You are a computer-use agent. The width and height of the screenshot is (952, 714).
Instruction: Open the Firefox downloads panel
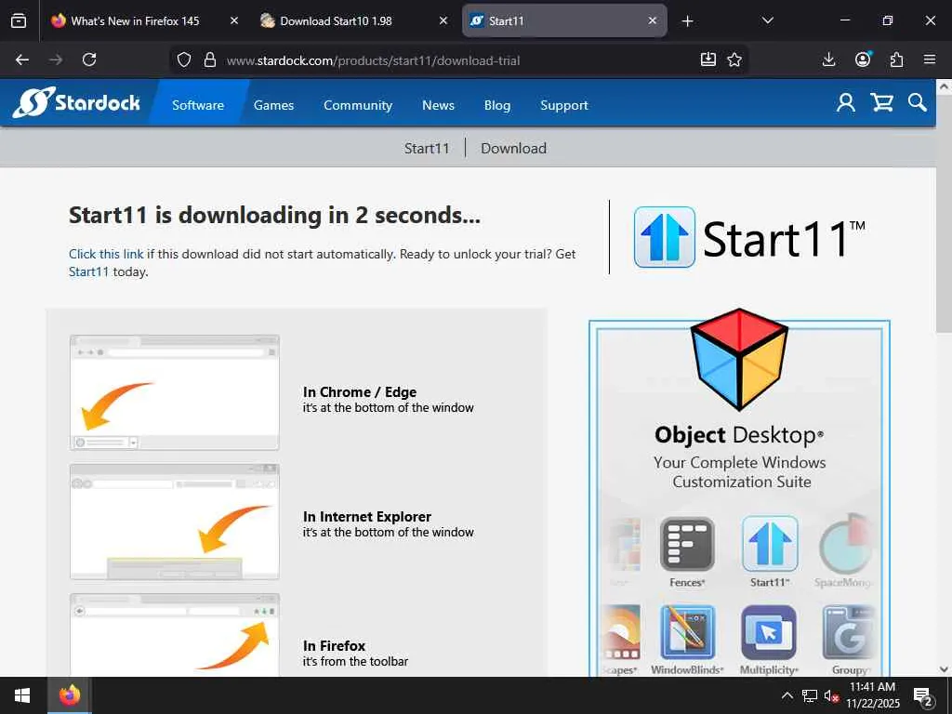[828, 59]
